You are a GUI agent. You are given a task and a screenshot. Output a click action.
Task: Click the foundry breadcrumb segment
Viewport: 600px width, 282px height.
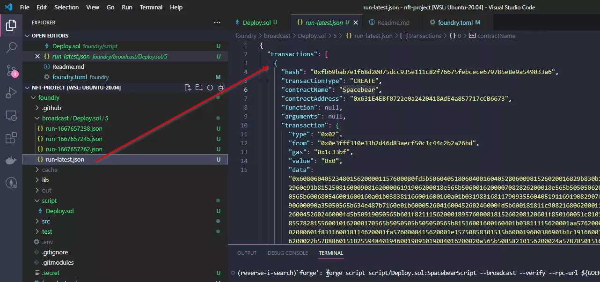[x=246, y=36]
